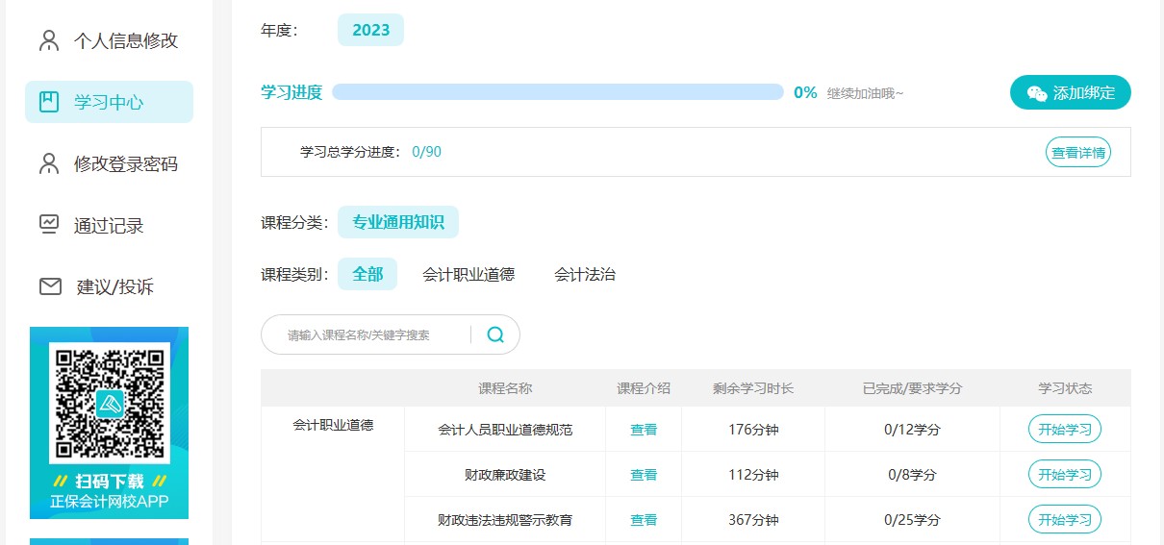The image size is (1164, 545).
Task: Click the 0/90 total credits value
Action: [x=426, y=152]
